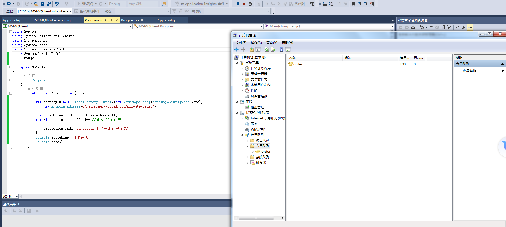Open 文件(F) menu in Computer Management
The width and height of the screenshot is (506, 227).
point(241,43)
